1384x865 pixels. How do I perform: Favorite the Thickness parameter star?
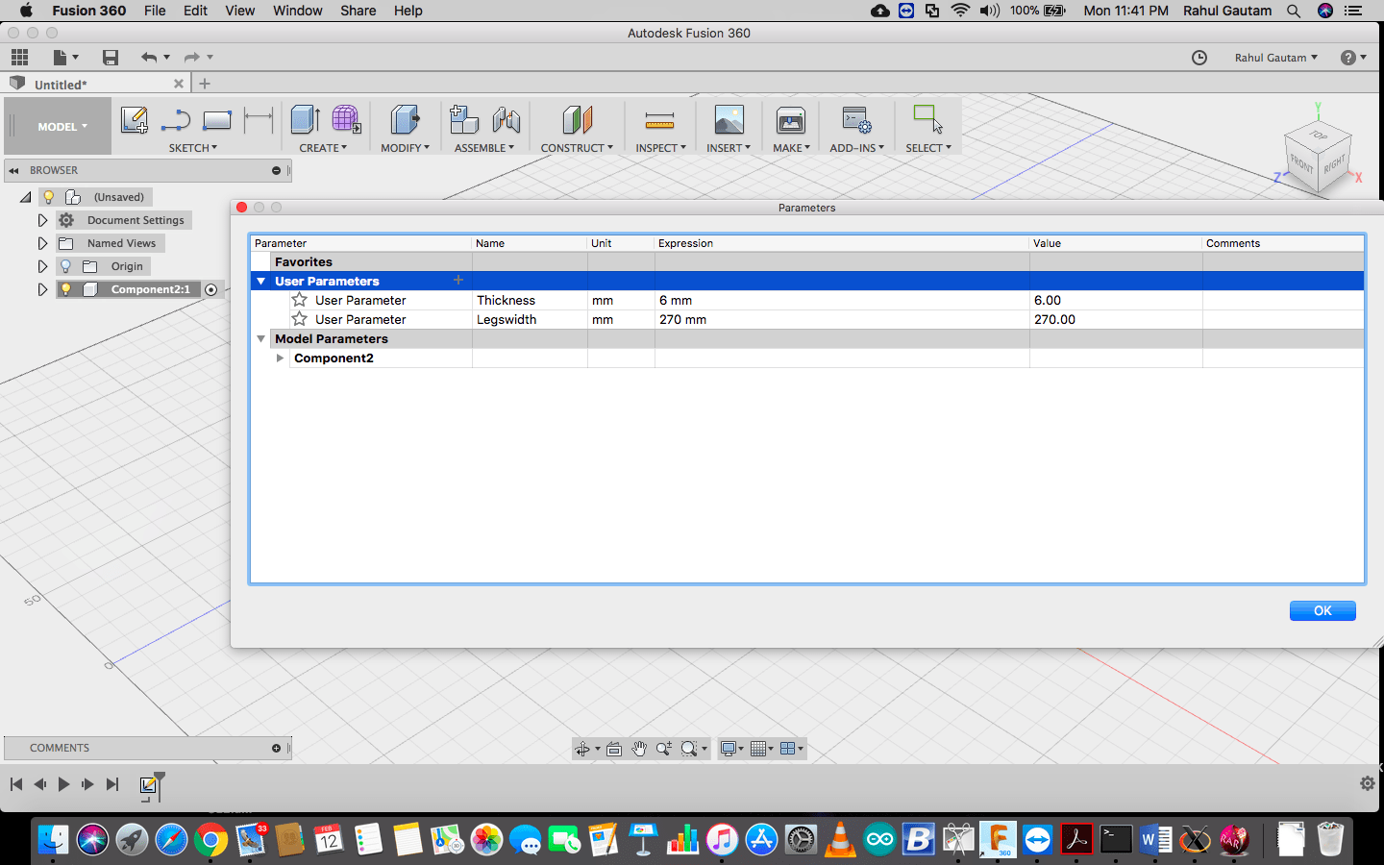300,300
